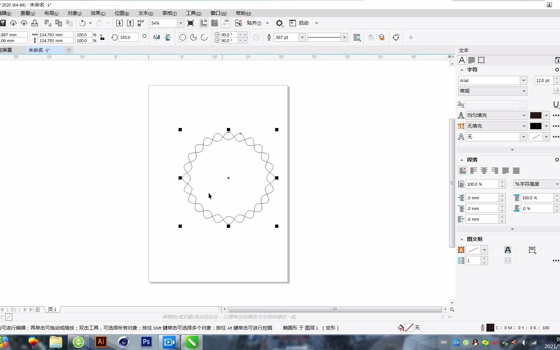The image size is (560, 350).
Task: Click the underline U icon
Action: [x=556, y=104]
